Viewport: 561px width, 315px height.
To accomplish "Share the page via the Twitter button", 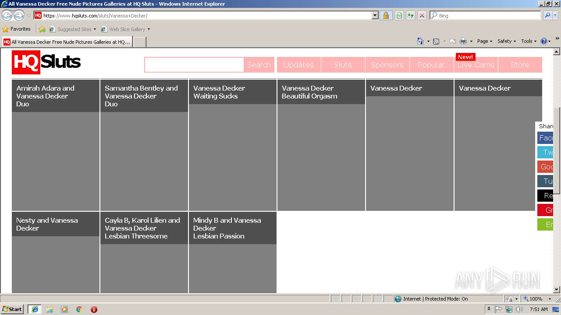I will [x=545, y=152].
